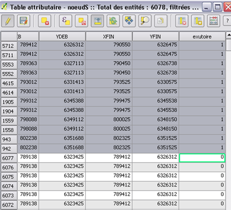Screen dimensions: 231x210
Task: Save edits using the floppy disk icon
Action: click(23, 21)
